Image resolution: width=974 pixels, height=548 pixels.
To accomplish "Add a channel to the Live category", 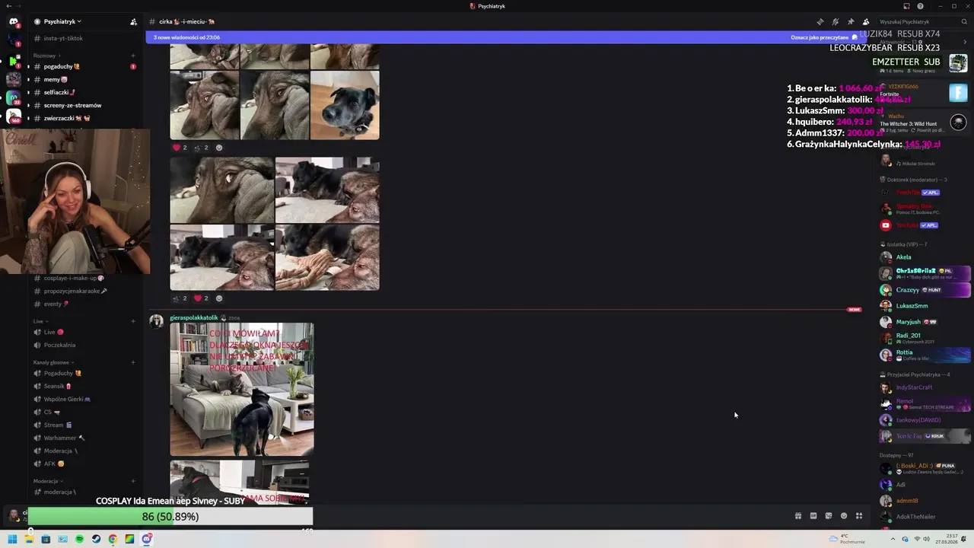I will point(133,321).
